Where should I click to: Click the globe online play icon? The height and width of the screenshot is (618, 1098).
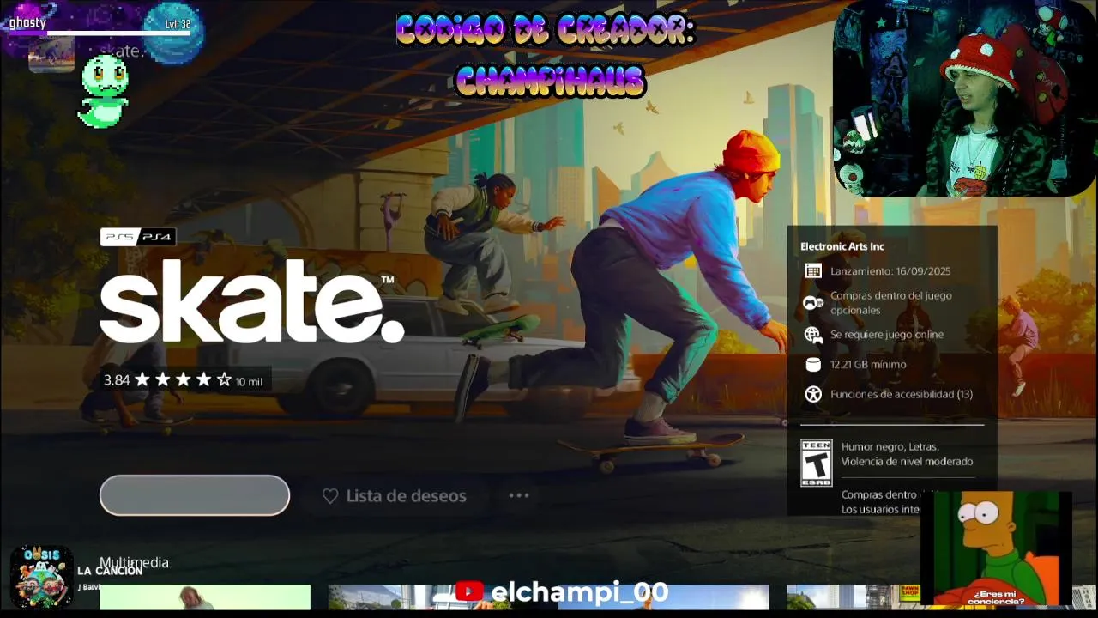pyautogui.click(x=813, y=335)
